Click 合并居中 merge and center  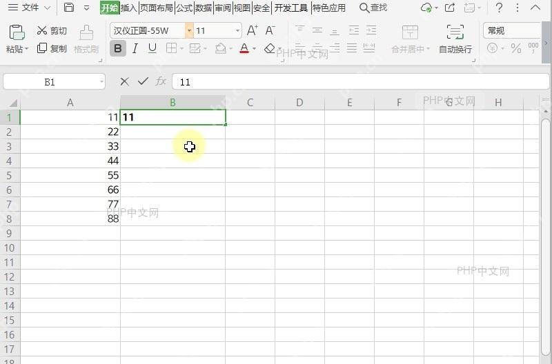tap(410, 39)
